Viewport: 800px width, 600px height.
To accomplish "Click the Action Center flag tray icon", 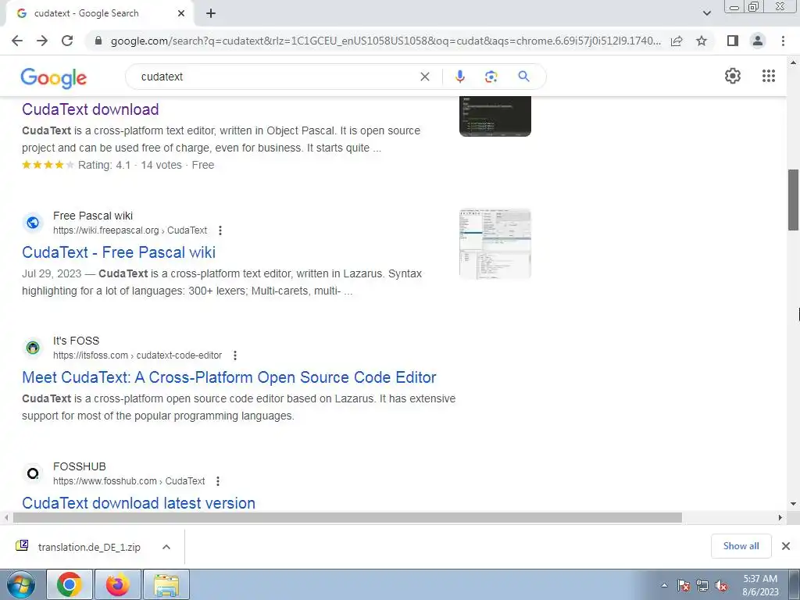I will pos(683,585).
